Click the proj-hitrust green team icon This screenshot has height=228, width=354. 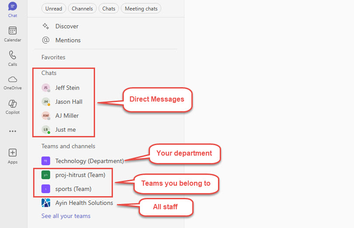(46, 175)
